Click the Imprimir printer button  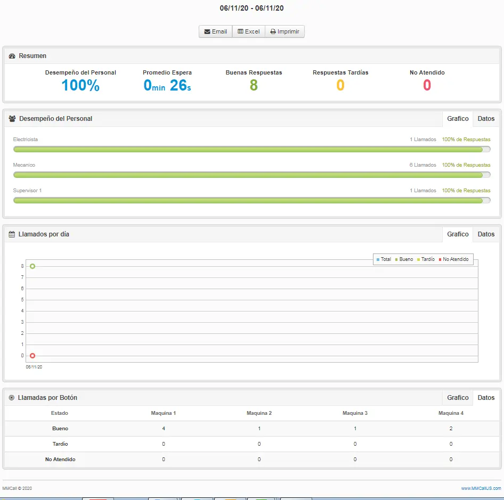coord(284,31)
